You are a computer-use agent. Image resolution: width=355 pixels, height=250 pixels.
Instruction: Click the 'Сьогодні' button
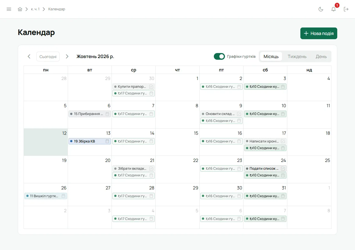[x=48, y=56]
